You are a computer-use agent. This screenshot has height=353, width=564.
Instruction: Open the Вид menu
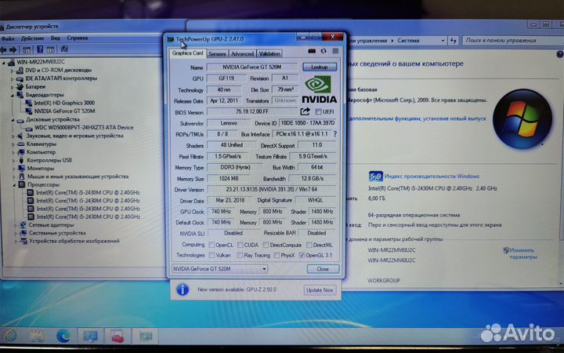coord(55,38)
